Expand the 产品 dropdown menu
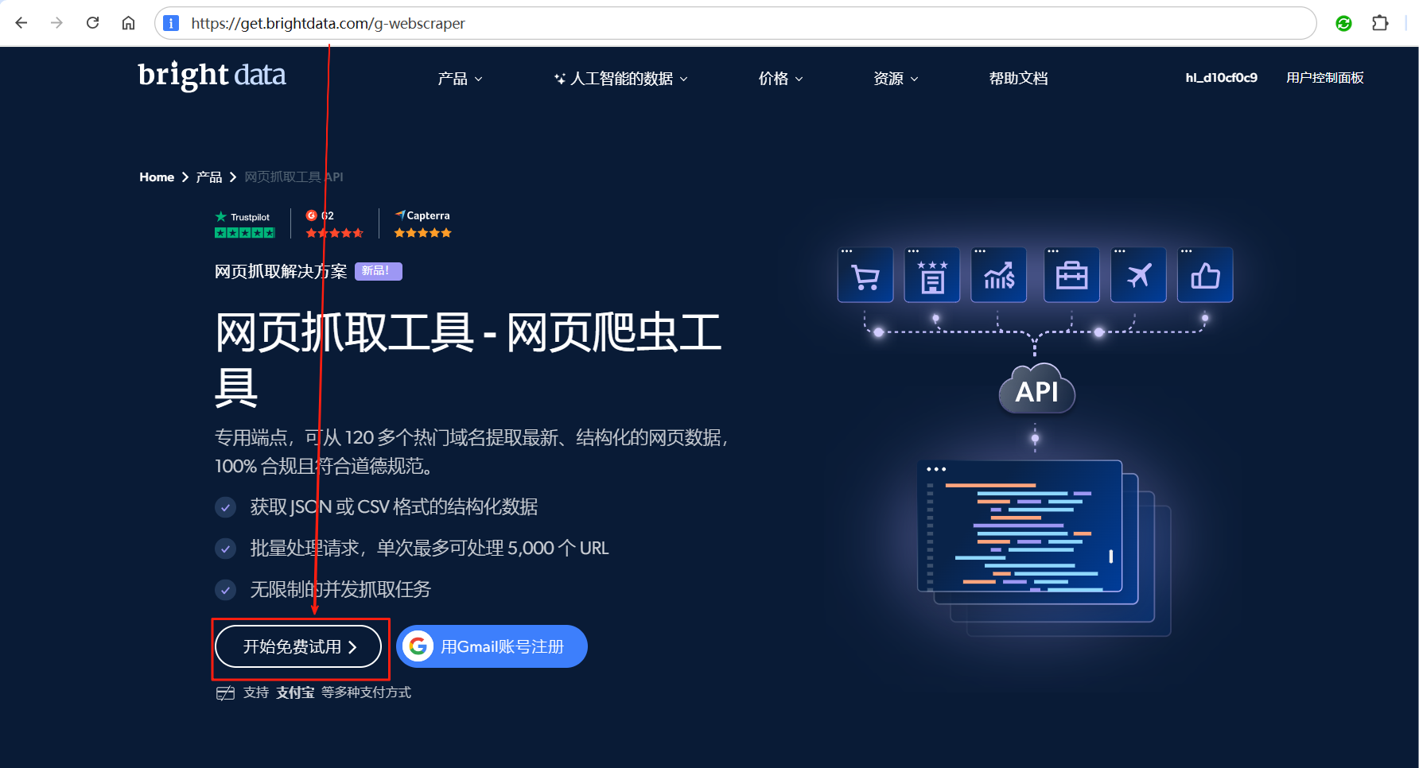 point(460,79)
